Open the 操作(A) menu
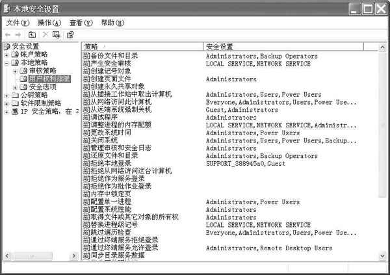 click(49, 23)
